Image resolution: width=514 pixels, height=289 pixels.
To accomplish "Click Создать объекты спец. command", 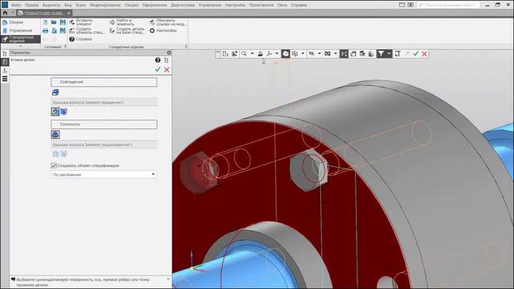I will tap(87, 31).
